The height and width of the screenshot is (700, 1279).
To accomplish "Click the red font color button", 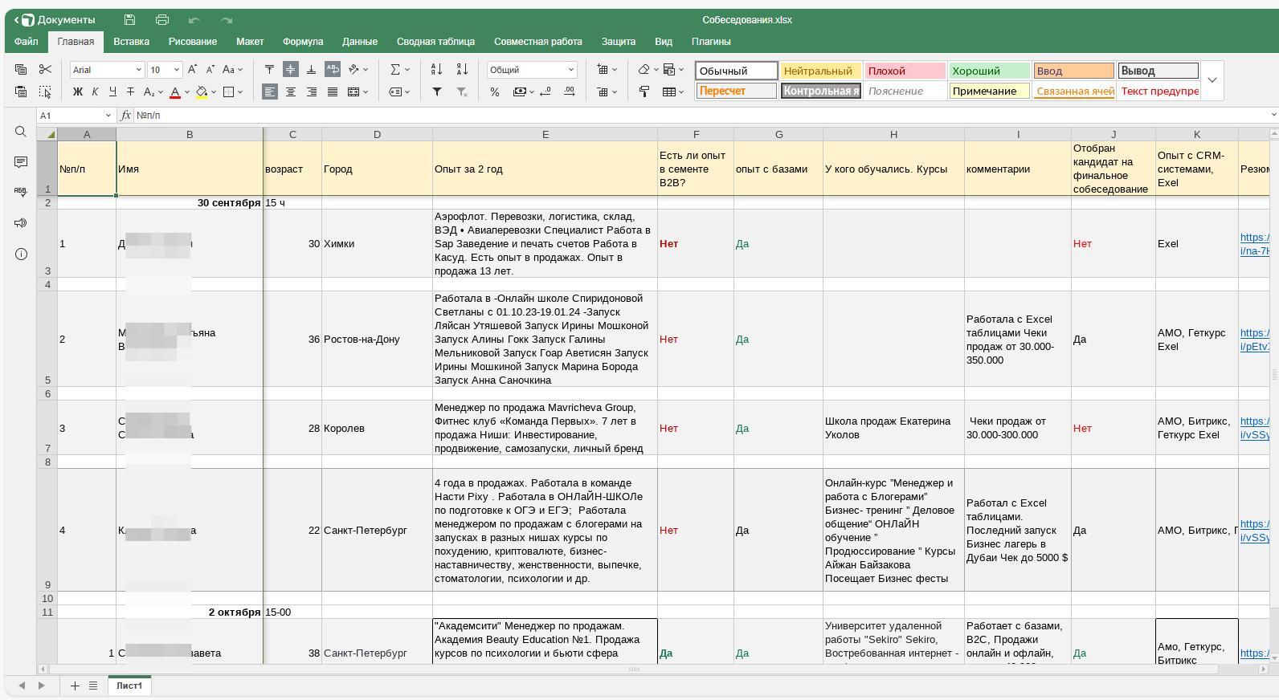I will (174, 92).
